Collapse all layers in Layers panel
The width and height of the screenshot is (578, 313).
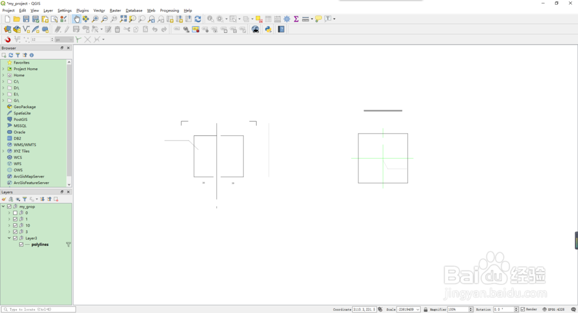click(49, 199)
